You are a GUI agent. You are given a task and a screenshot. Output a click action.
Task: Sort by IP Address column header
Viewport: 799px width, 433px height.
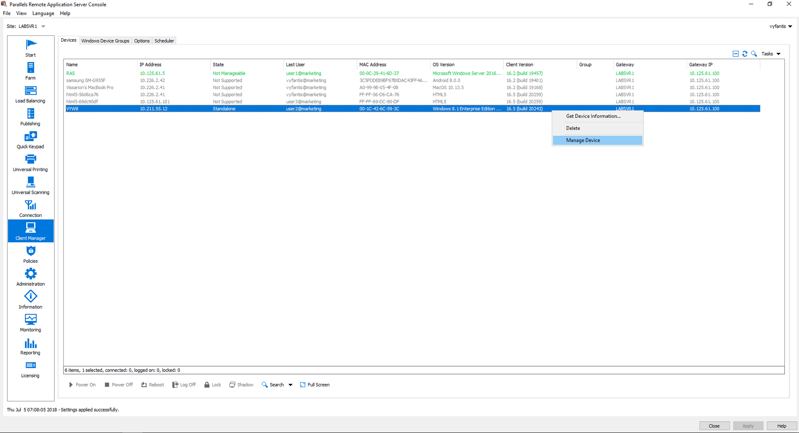(174, 65)
